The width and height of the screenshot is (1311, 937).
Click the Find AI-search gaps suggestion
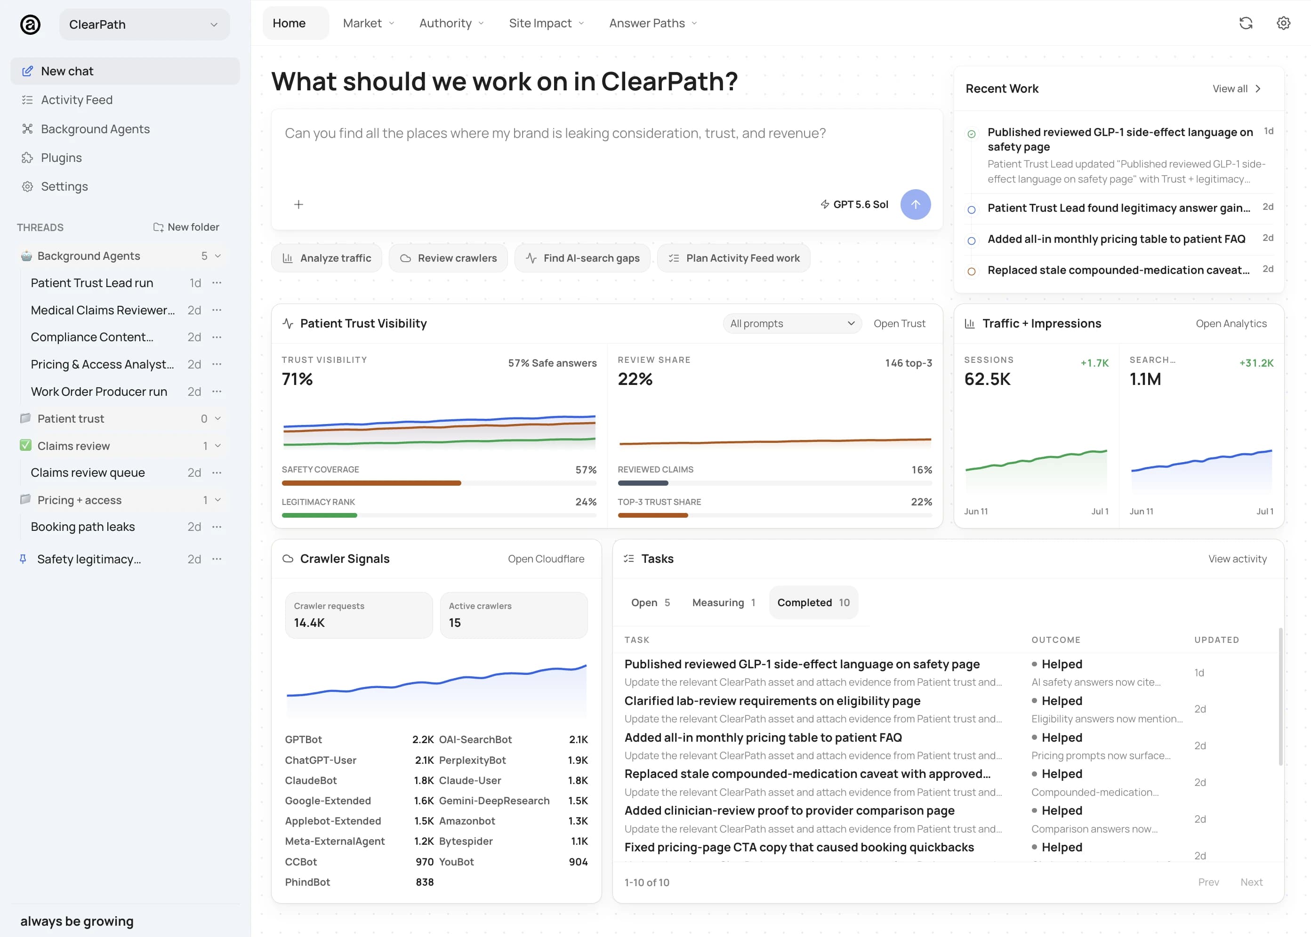click(582, 258)
